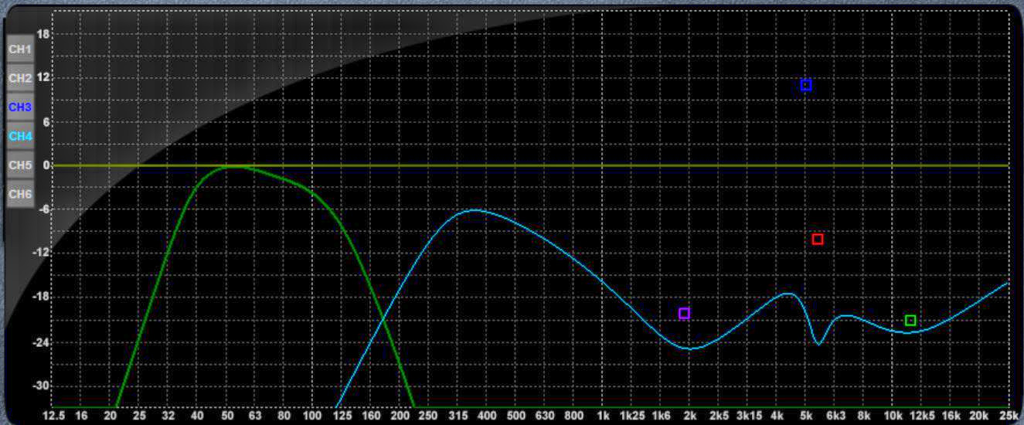Toggle the CH2 channel button

pos(20,78)
